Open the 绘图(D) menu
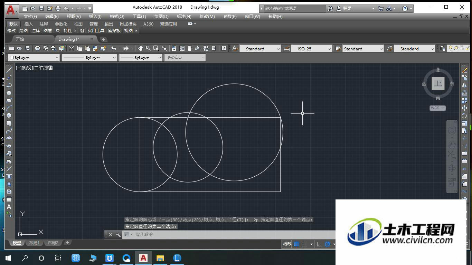Screen dimensions: 472x265 tap(161, 16)
